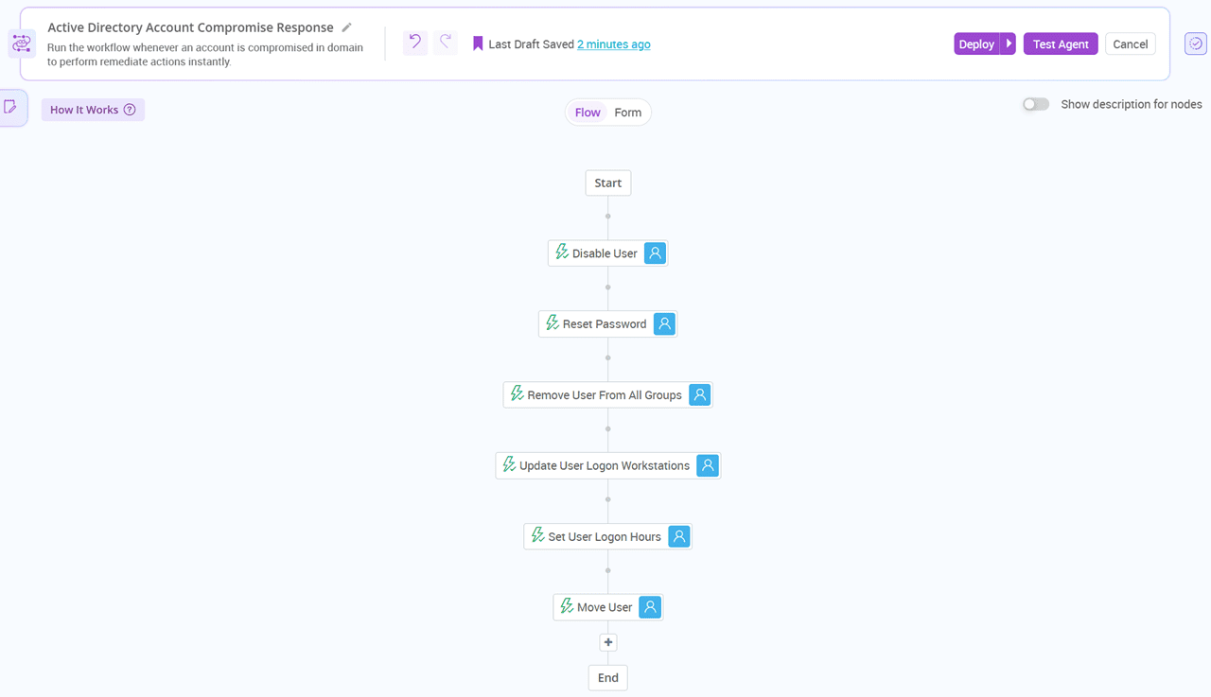Click the Cancel button
Screen dimensions: 1211x697
click(1130, 43)
